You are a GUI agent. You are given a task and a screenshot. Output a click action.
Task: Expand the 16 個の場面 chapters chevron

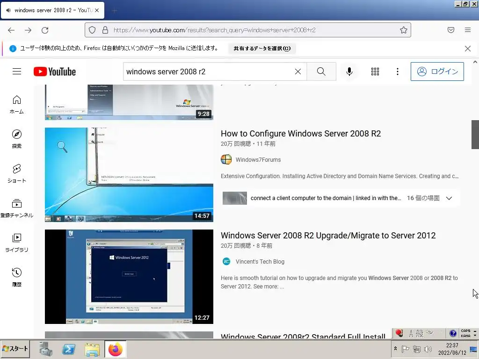(x=449, y=198)
